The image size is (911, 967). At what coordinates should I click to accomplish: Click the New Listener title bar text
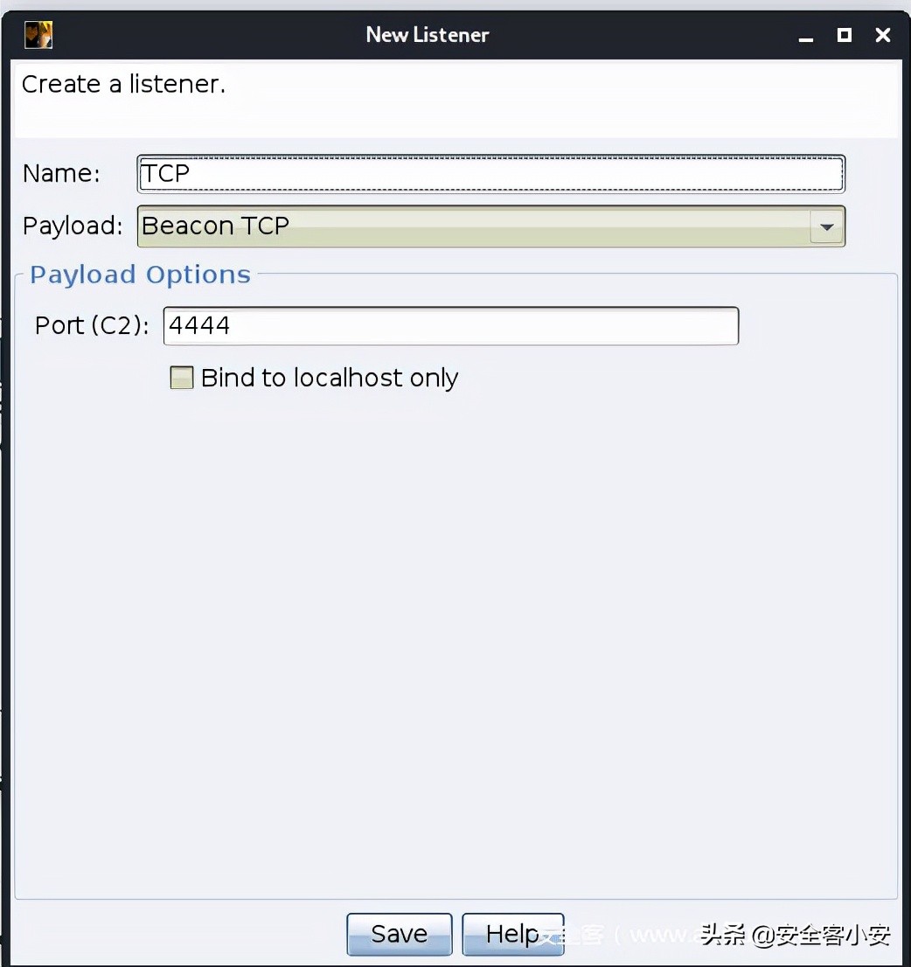(428, 35)
